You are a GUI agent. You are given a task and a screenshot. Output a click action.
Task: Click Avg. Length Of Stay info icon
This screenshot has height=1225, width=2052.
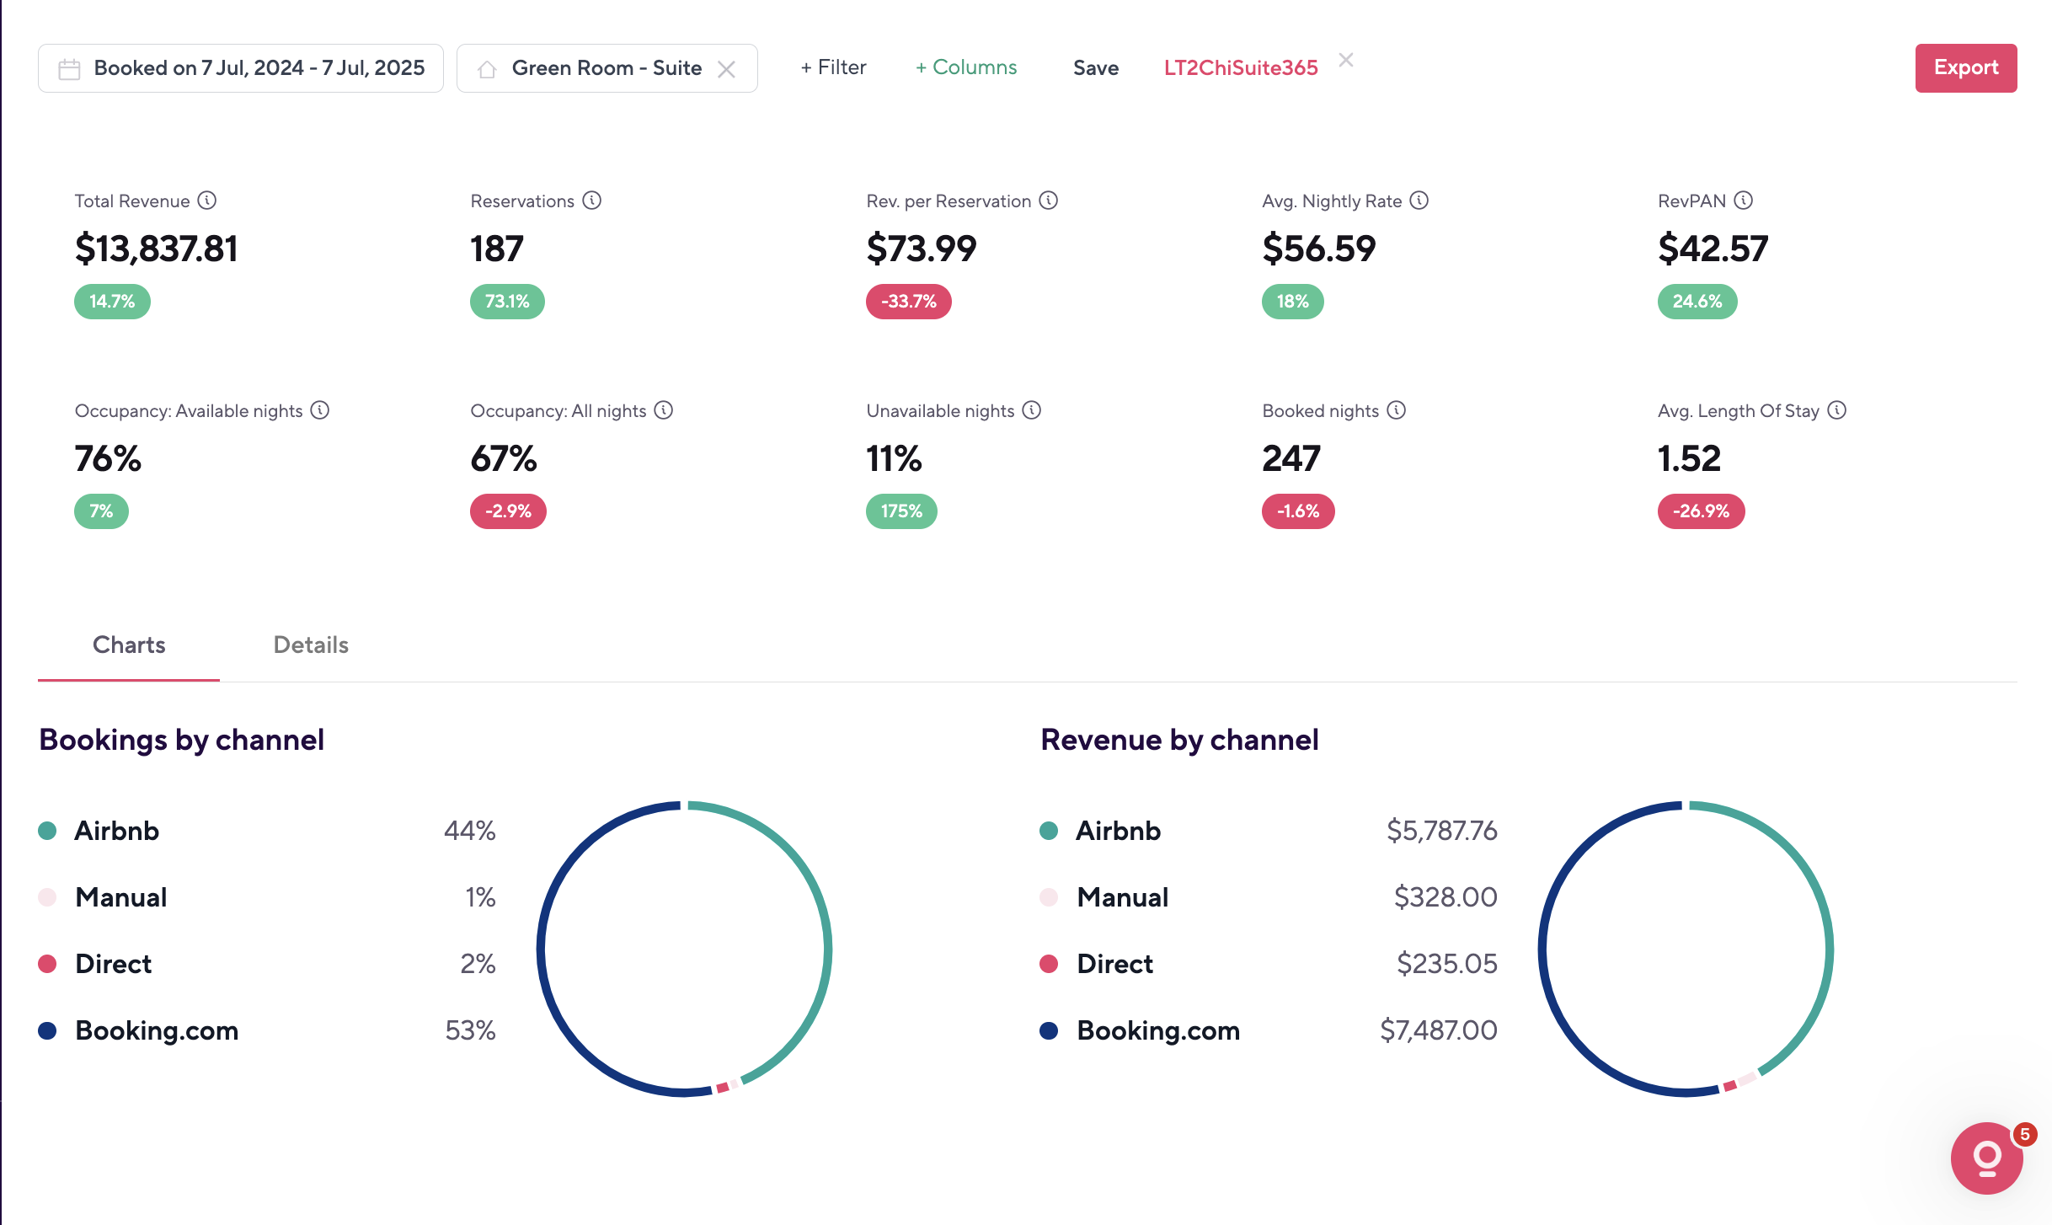coord(1837,410)
